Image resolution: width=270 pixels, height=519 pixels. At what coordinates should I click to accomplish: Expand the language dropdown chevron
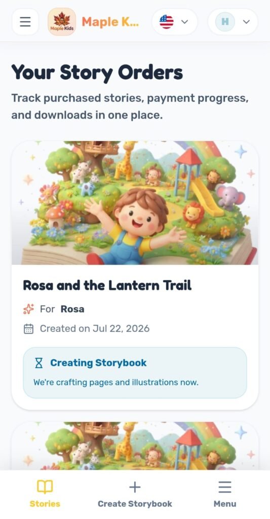(185, 22)
